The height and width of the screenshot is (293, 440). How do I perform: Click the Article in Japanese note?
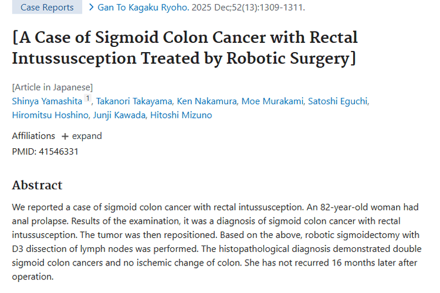pos(52,87)
